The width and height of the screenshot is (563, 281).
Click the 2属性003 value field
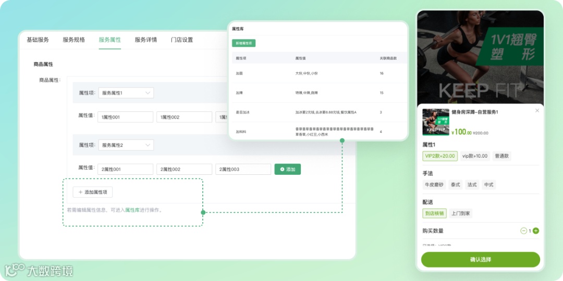(243, 169)
